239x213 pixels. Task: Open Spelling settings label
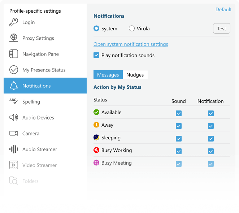click(31, 102)
